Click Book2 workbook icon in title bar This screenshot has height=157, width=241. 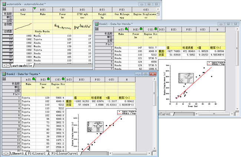click(x=4, y=74)
